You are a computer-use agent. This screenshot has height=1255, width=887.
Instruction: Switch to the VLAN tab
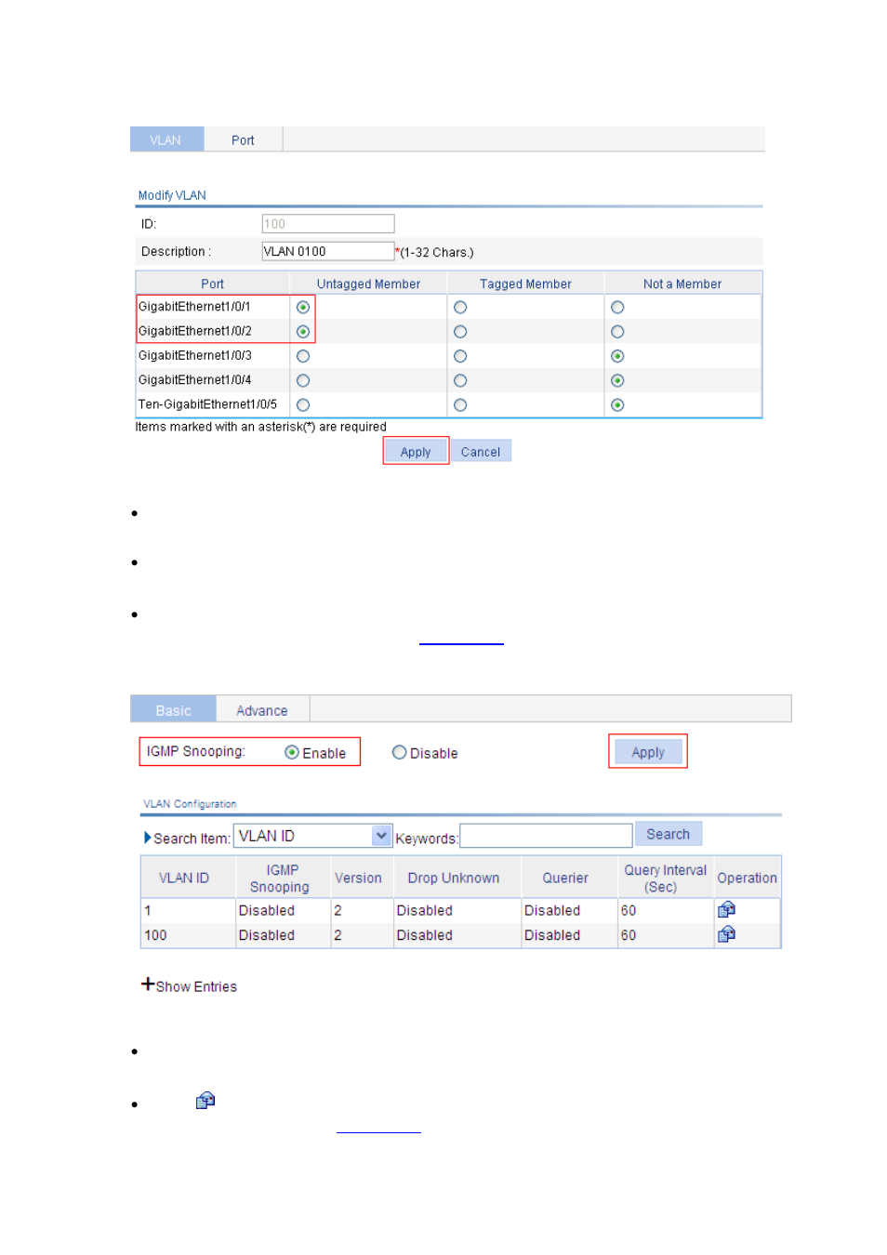tap(166, 139)
